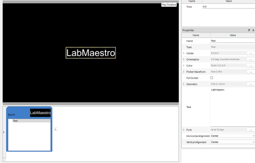Expand the Center property row
Viewport: 255px width, 163px height.
[184, 53]
